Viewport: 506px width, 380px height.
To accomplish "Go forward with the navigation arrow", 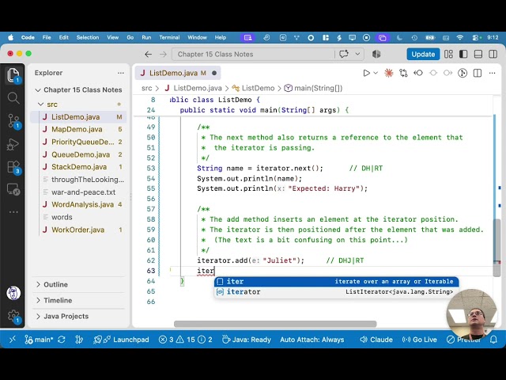I will coord(163,55).
